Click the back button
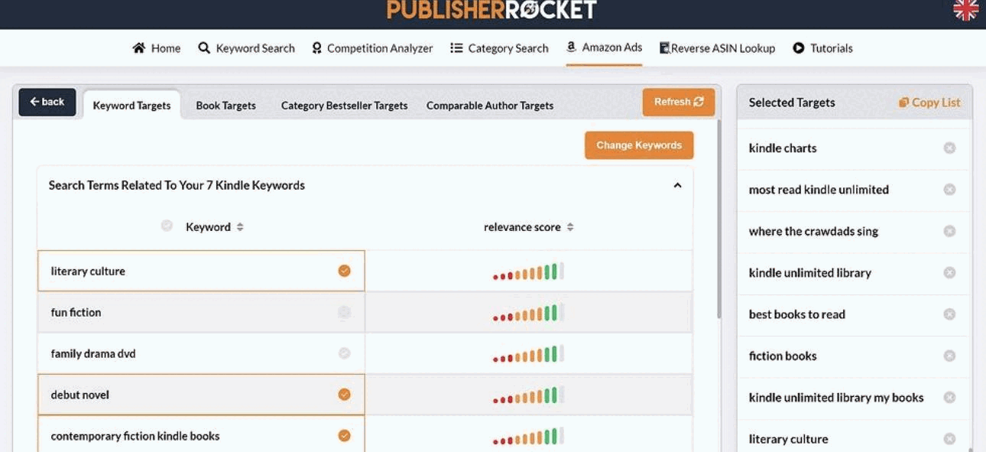Image resolution: width=986 pixels, height=452 pixels. [47, 102]
